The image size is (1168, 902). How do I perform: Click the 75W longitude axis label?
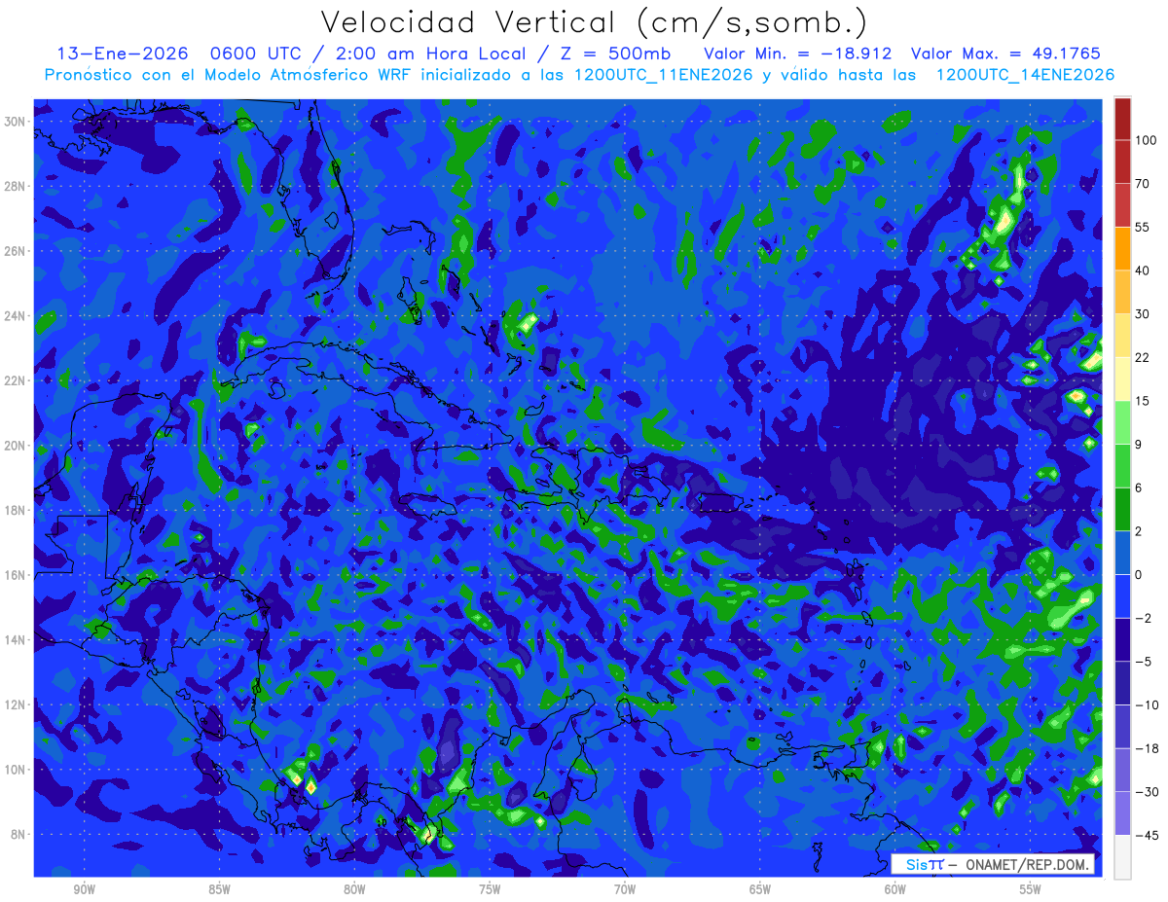point(490,890)
